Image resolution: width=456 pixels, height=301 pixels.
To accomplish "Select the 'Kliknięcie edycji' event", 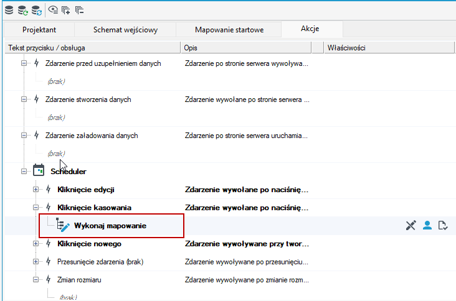I will pos(86,190).
